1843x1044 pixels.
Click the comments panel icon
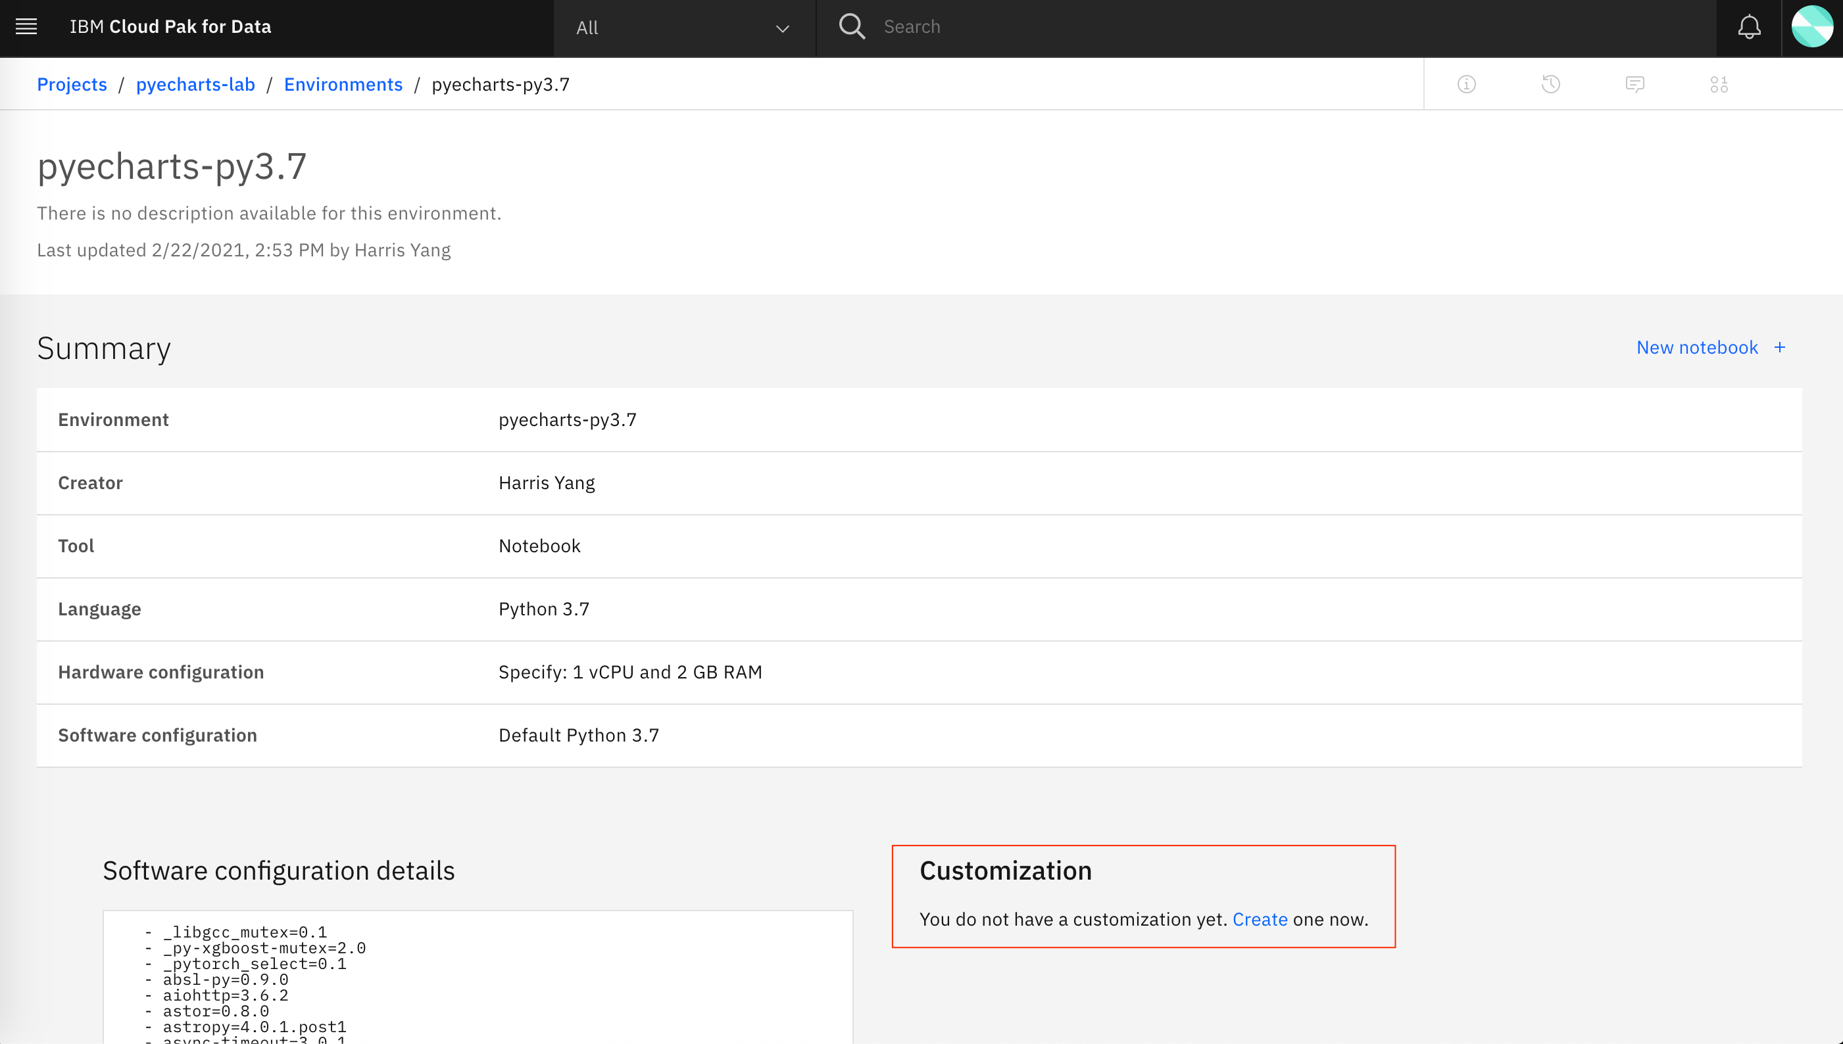click(x=1634, y=83)
